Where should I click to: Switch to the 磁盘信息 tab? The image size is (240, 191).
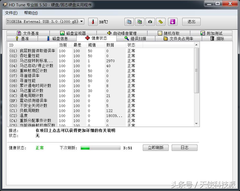58,39
